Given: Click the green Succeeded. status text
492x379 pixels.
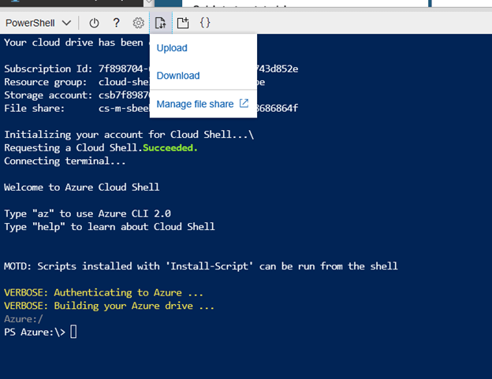Looking at the screenshot, I should [x=170, y=147].
